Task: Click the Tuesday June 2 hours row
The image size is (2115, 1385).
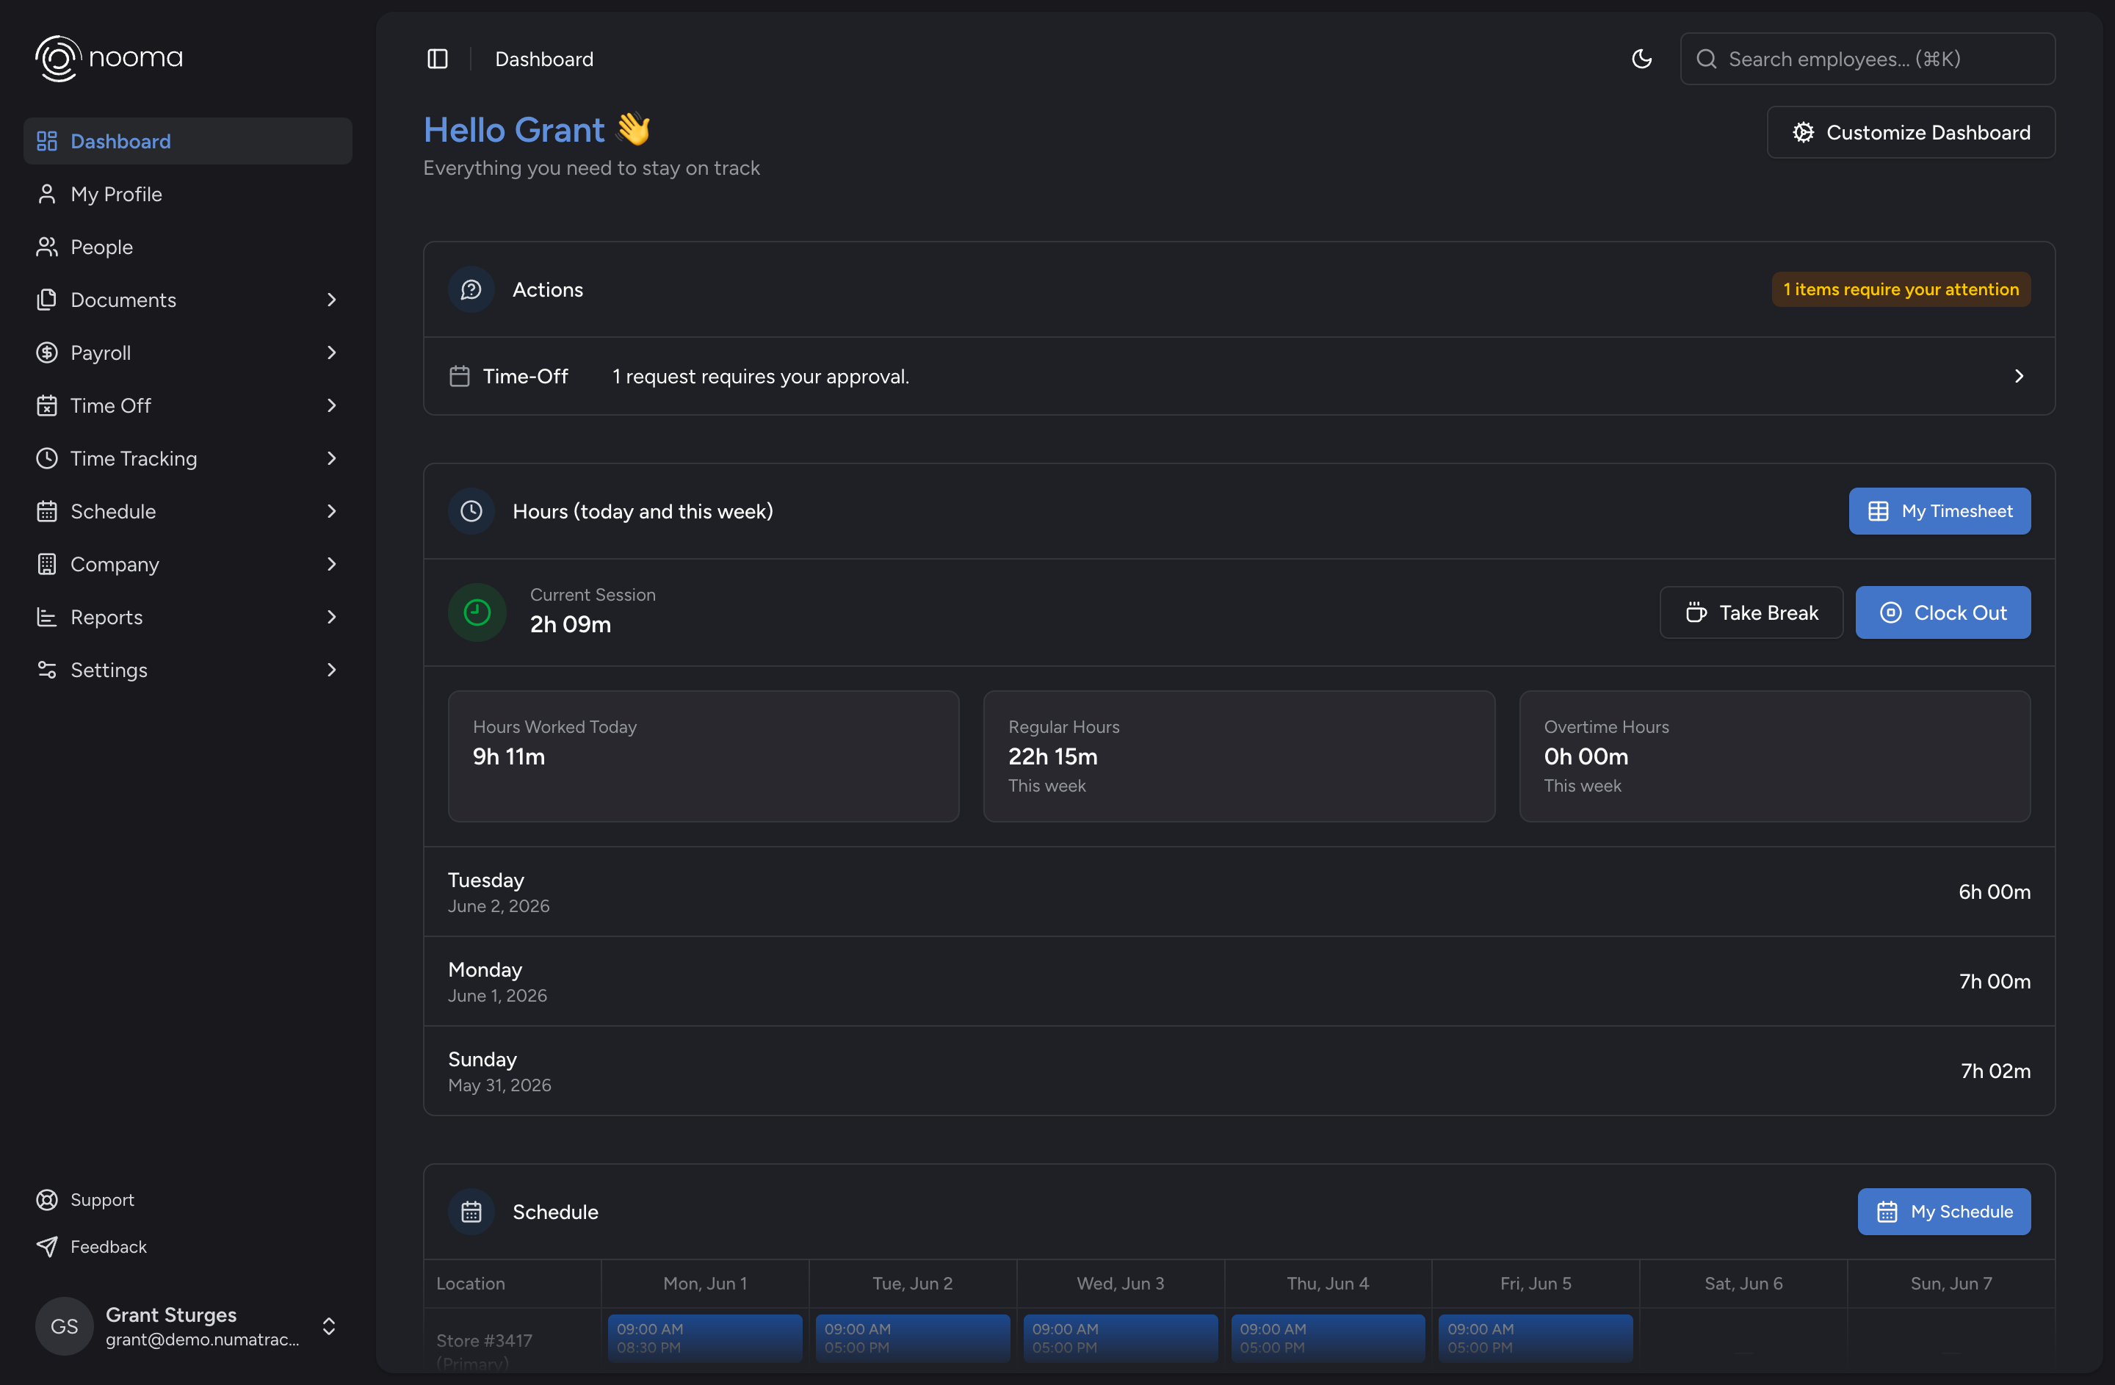Action: (x=1239, y=892)
